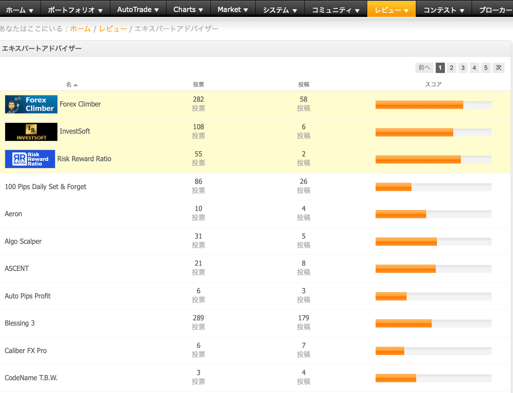Open the Aeron expert advisor

[13, 214]
